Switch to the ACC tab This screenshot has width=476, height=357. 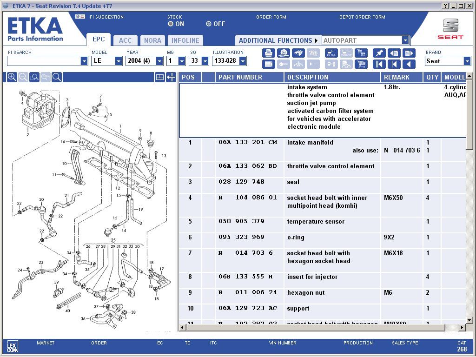[x=125, y=40]
